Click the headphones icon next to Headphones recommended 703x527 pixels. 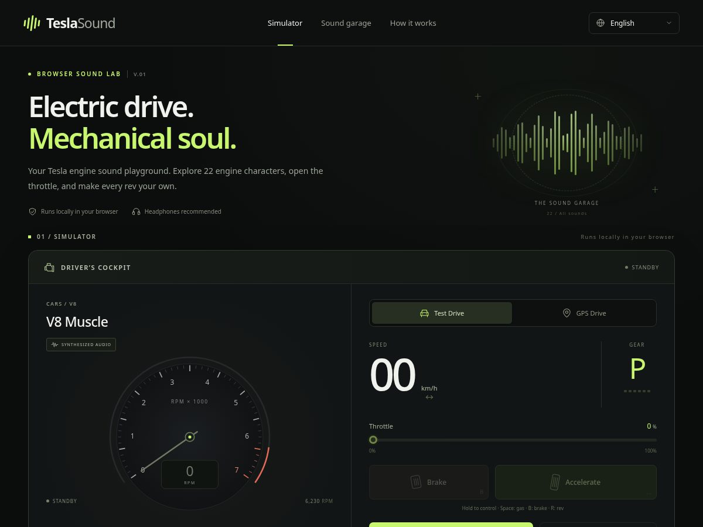[x=136, y=211]
